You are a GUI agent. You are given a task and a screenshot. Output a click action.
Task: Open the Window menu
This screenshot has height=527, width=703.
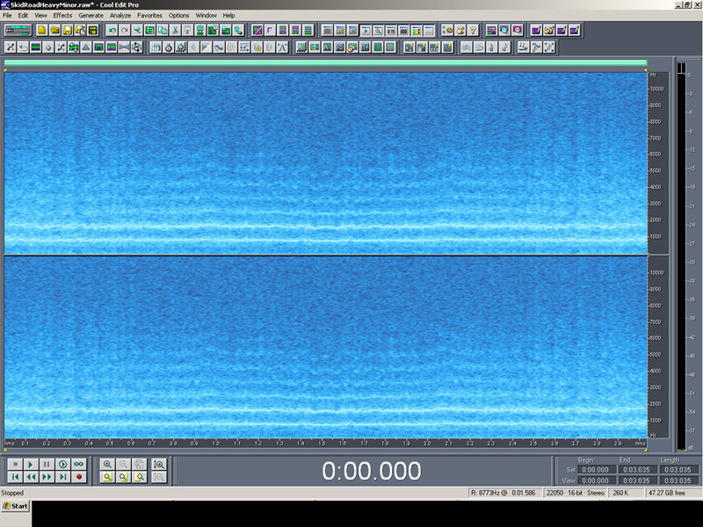(x=207, y=15)
